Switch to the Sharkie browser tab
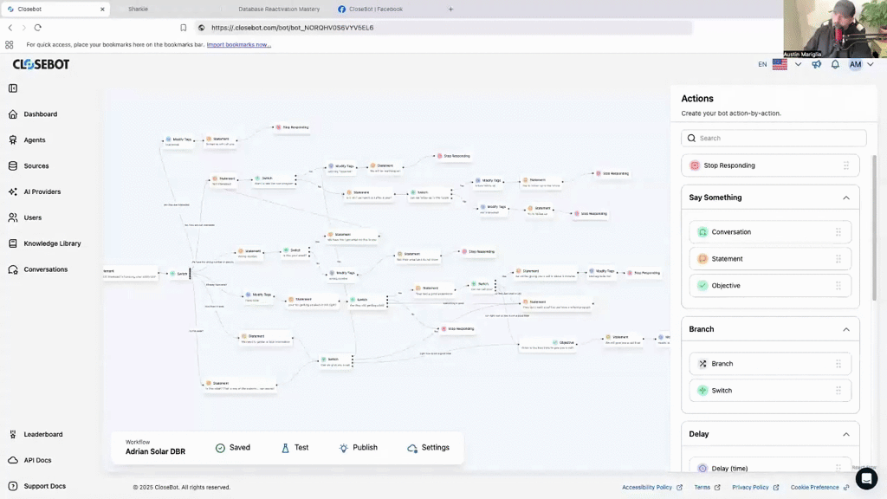The image size is (887, 499). tap(138, 9)
